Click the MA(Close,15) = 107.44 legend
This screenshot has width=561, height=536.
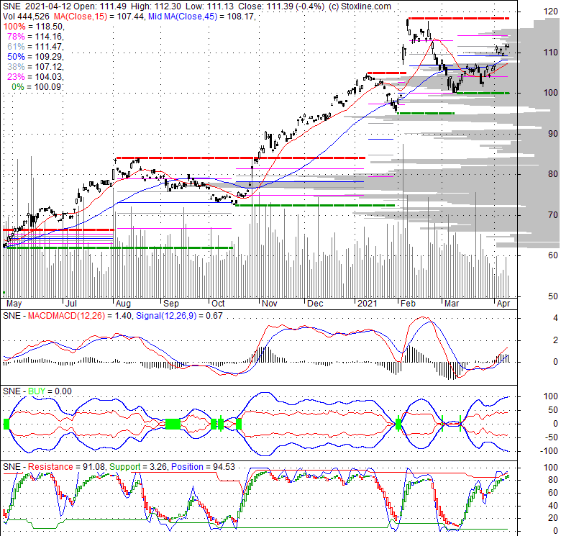[99, 17]
